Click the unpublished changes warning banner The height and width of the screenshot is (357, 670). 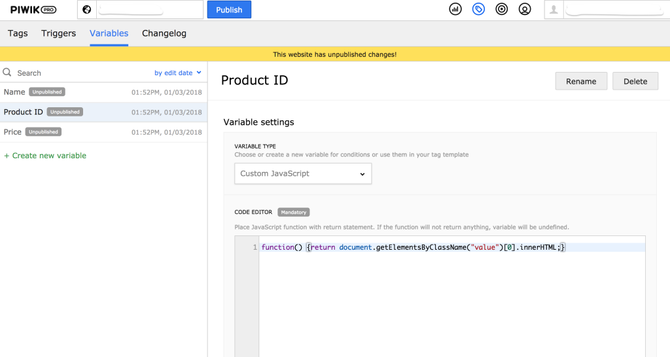(x=335, y=54)
